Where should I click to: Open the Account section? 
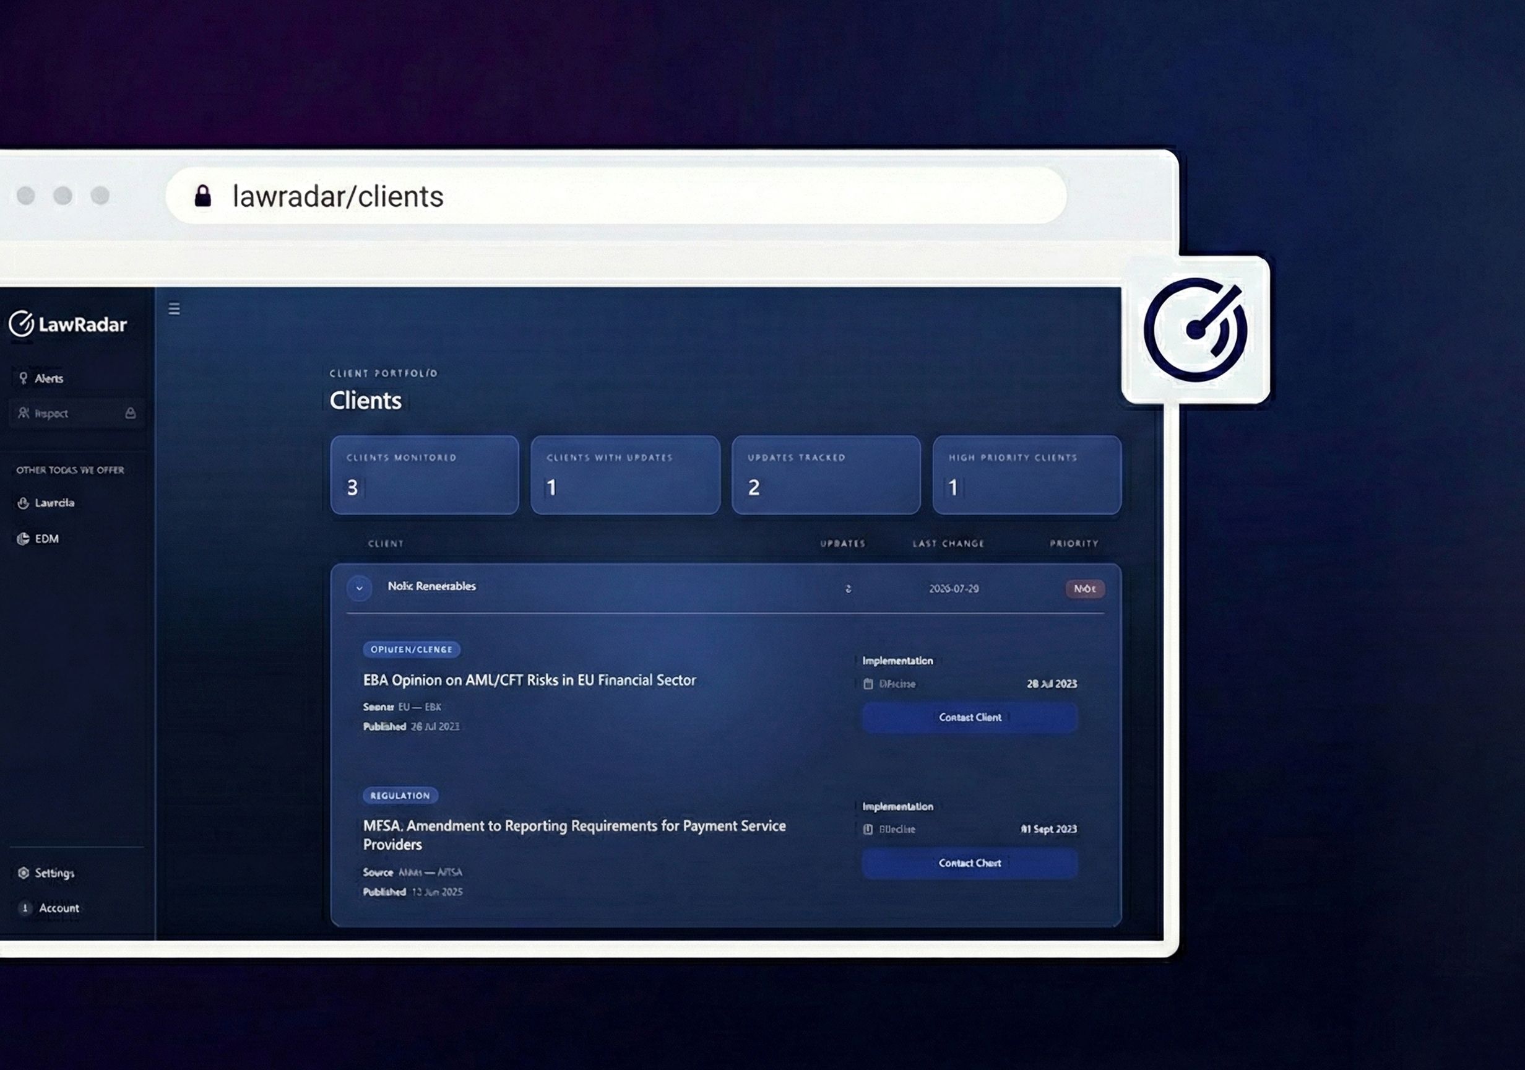point(58,908)
